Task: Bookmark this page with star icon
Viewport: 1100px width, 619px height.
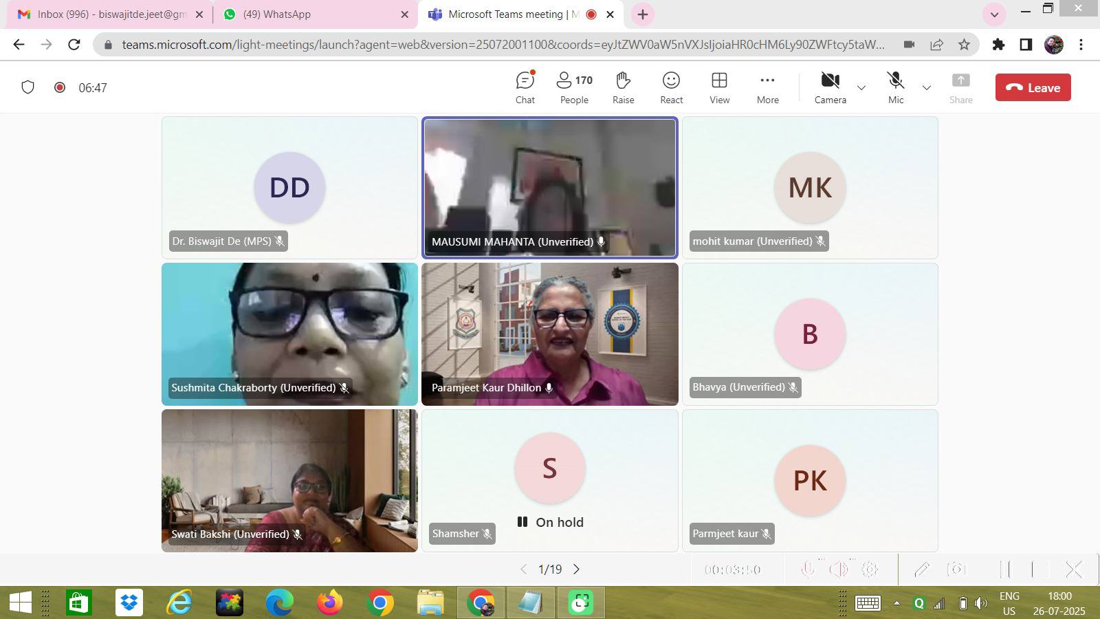Action: [964, 45]
